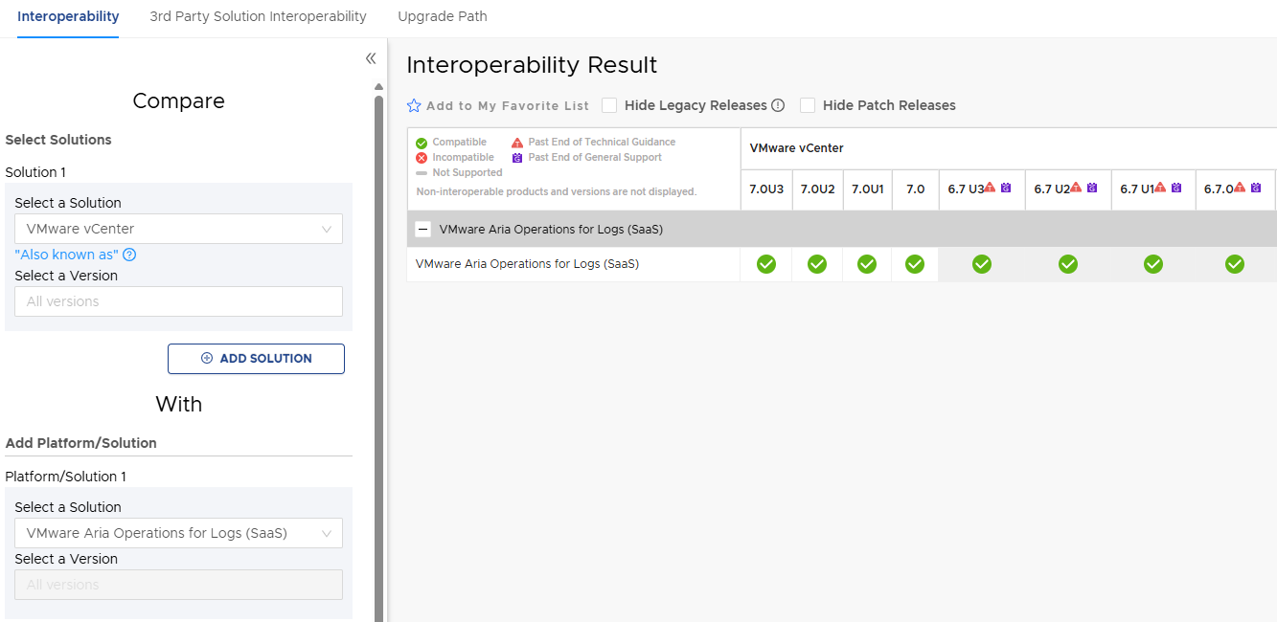Image resolution: width=1277 pixels, height=622 pixels.
Task: Click the green compatible check under 7.0U3
Action: [766, 264]
